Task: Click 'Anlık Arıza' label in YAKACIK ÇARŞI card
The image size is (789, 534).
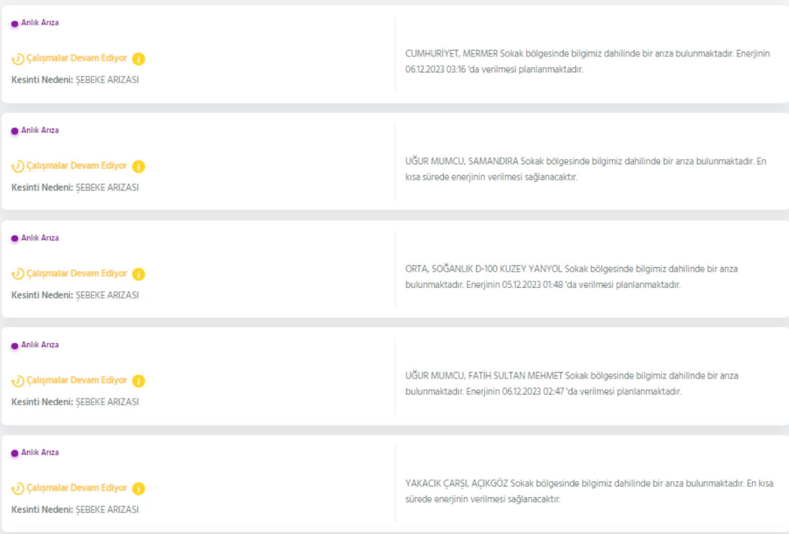Action: point(40,453)
